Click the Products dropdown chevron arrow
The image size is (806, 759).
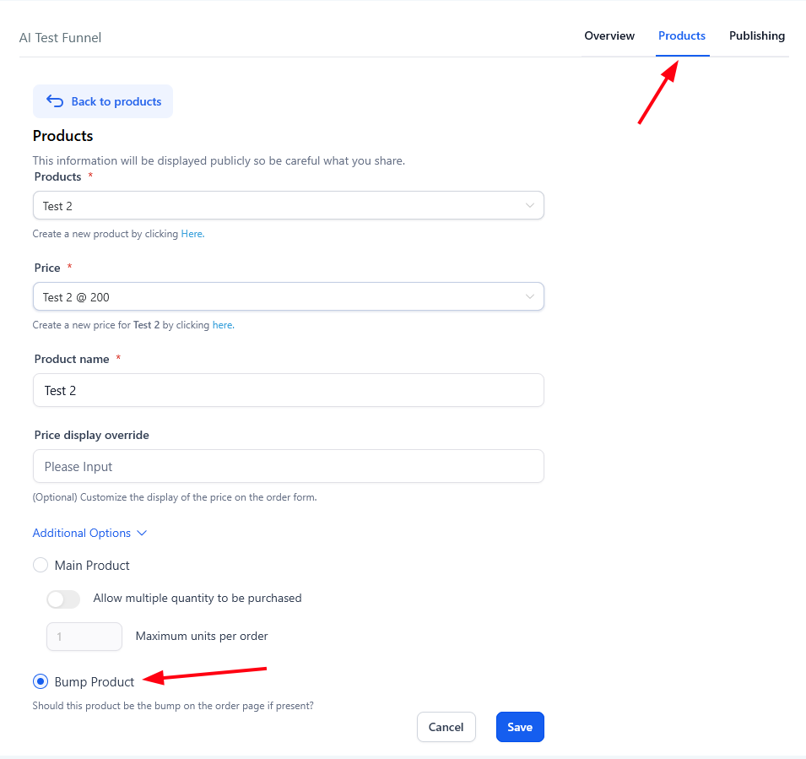click(530, 205)
